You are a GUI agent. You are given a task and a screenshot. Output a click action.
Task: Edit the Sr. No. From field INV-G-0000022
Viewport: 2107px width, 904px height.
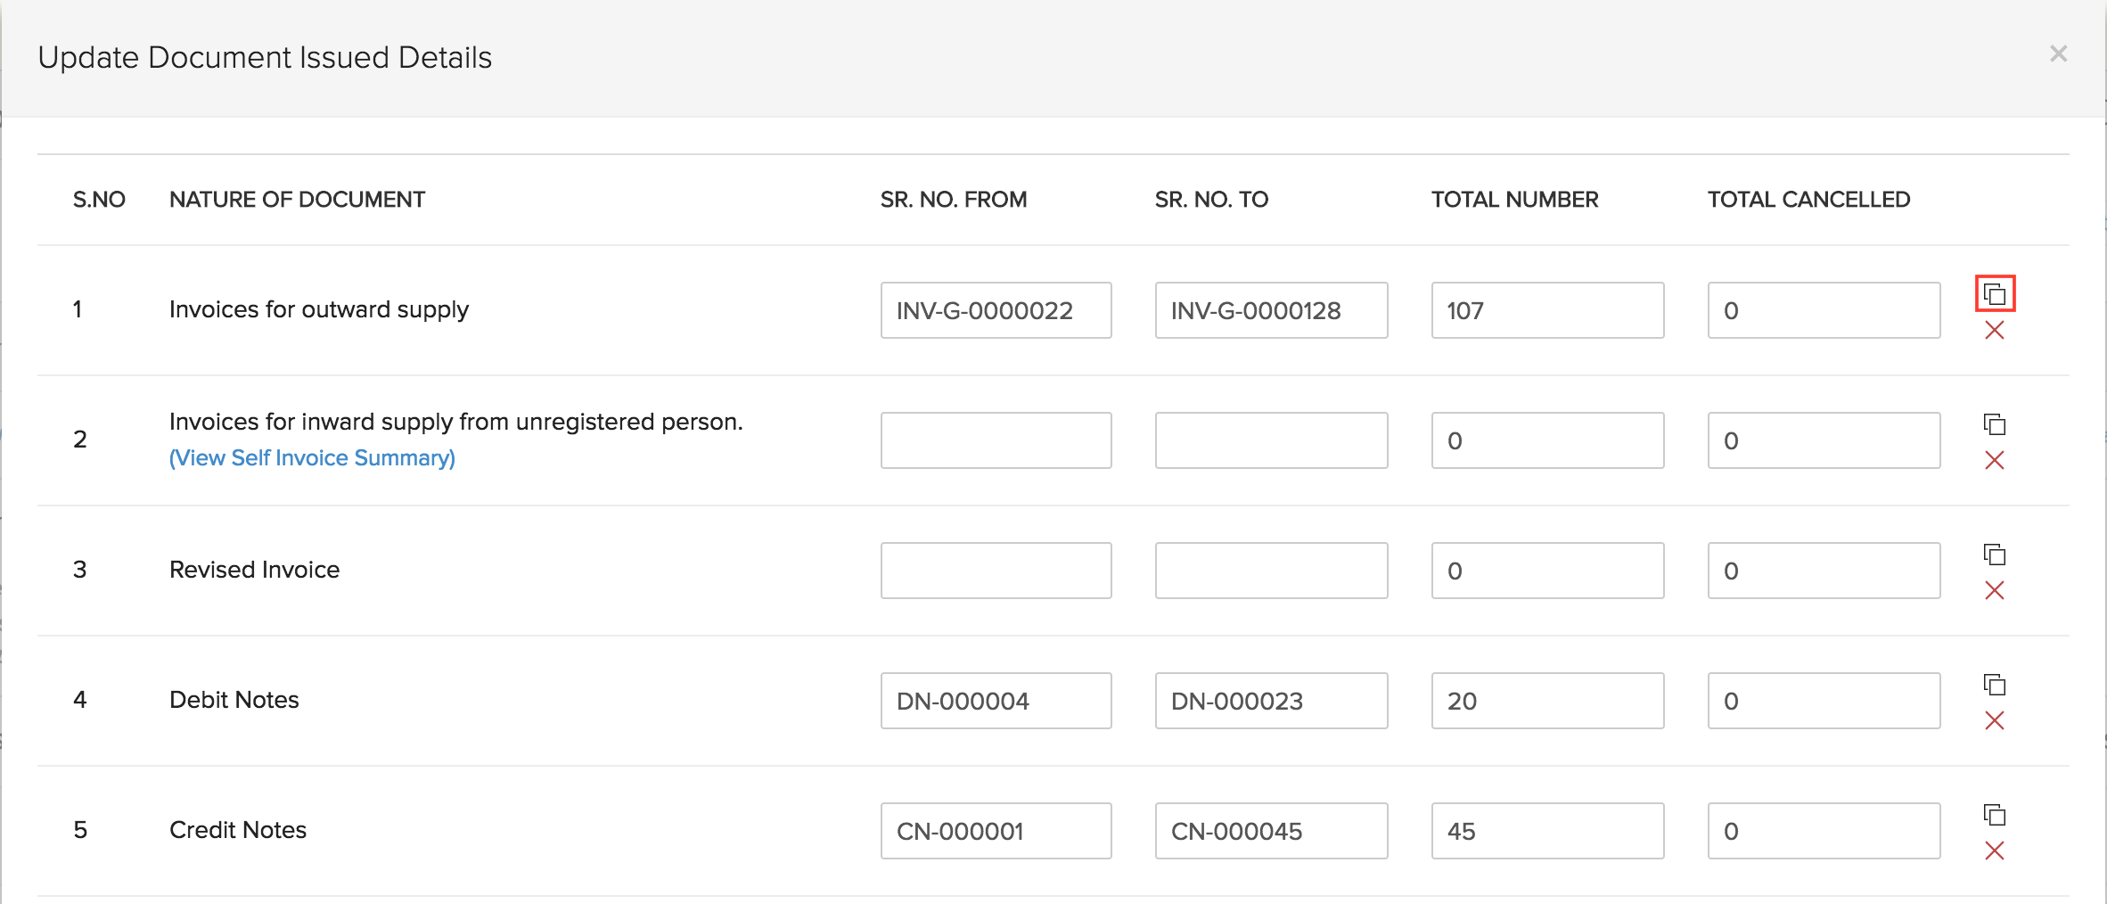996,310
